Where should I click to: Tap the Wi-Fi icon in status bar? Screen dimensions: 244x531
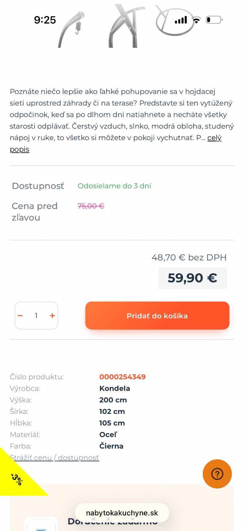pyautogui.click(x=197, y=20)
